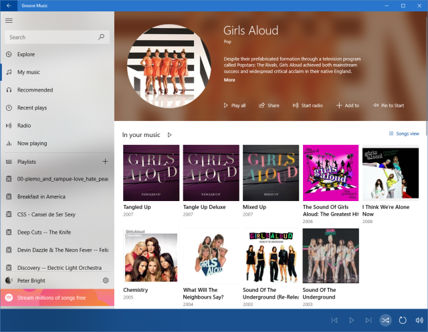Open the Tangle Up Deluxe album cover
This screenshot has width=428, height=332.
tap(211, 173)
